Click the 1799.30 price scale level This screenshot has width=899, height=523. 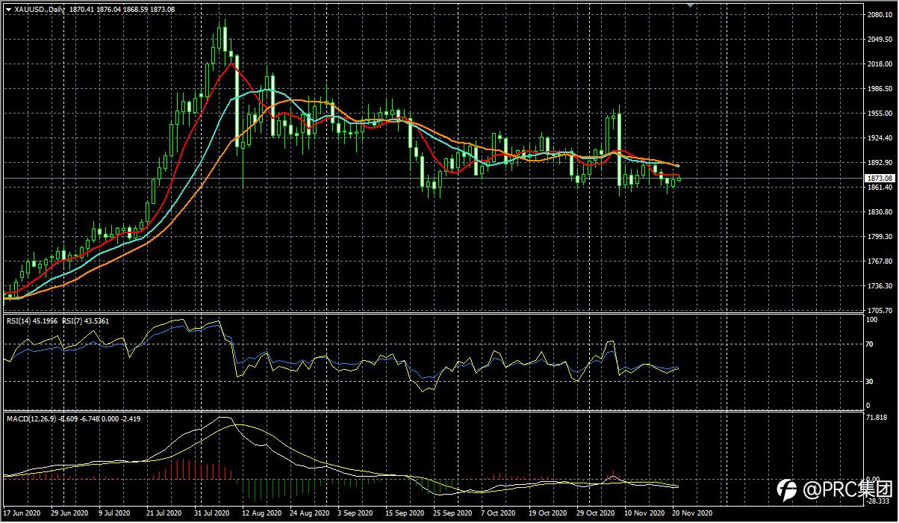click(879, 237)
